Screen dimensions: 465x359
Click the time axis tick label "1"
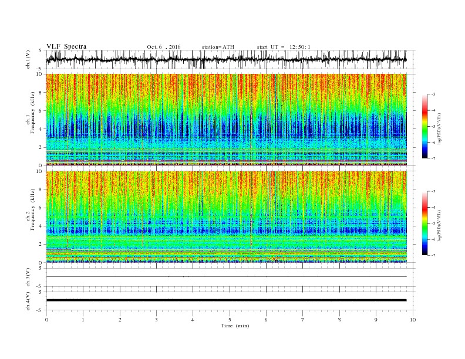(x=83, y=320)
